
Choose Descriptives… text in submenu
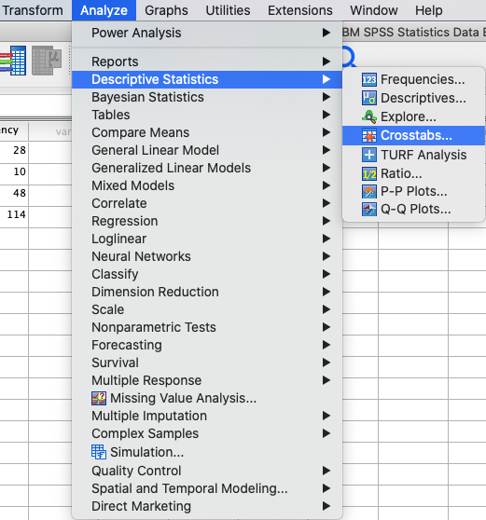(424, 98)
